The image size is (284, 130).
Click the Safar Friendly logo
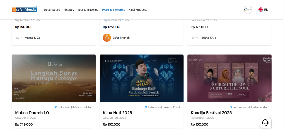[25, 9]
